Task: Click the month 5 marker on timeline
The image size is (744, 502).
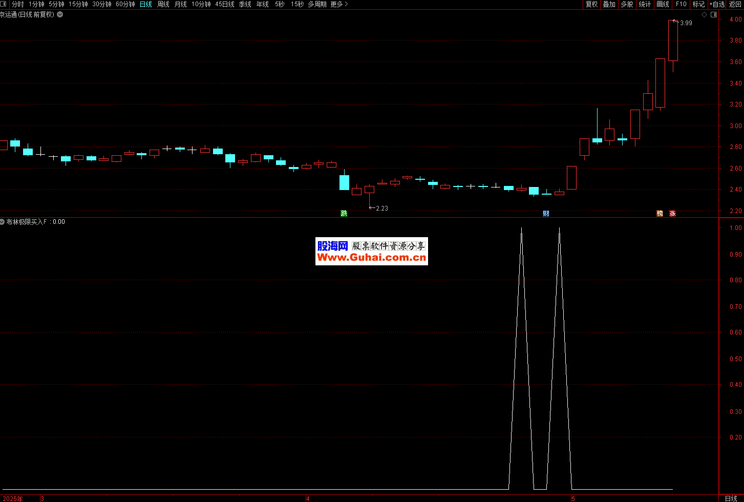Action: 573,498
